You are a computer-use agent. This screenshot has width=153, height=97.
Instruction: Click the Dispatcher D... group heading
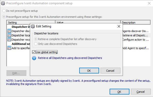[21, 27]
